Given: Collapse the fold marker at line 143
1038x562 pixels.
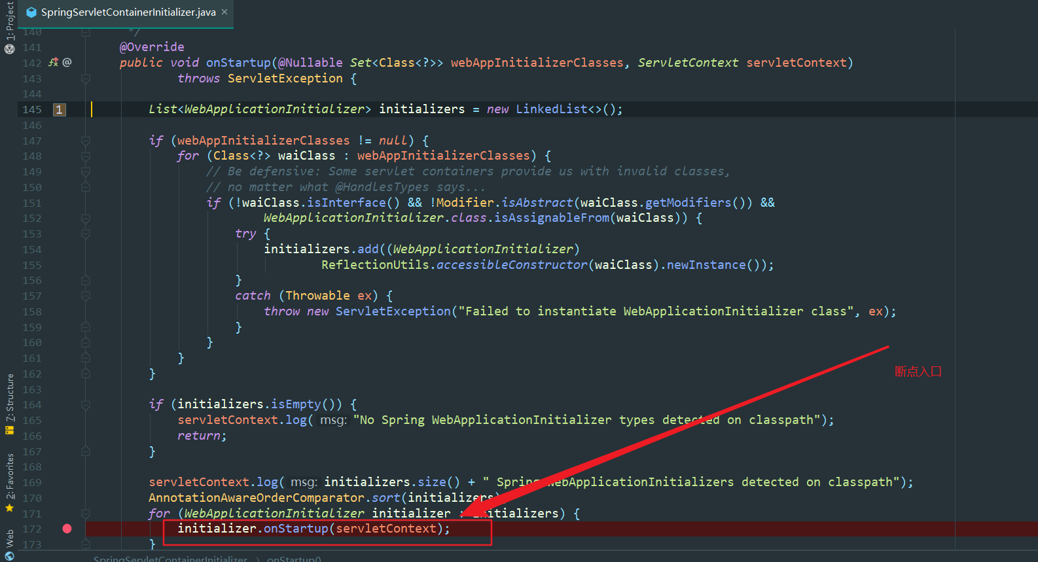Looking at the screenshot, I should click(85, 79).
